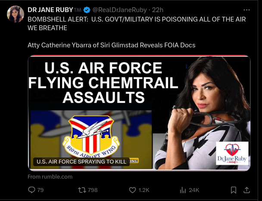Follow the "From rumble.com" source link
The height and width of the screenshot is (201, 262).
[50, 176]
